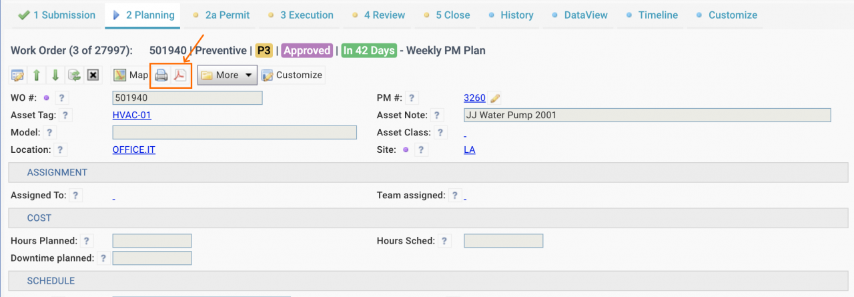The height and width of the screenshot is (297, 854).
Task: Print the work order using printer icon
Action: [x=161, y=75]
